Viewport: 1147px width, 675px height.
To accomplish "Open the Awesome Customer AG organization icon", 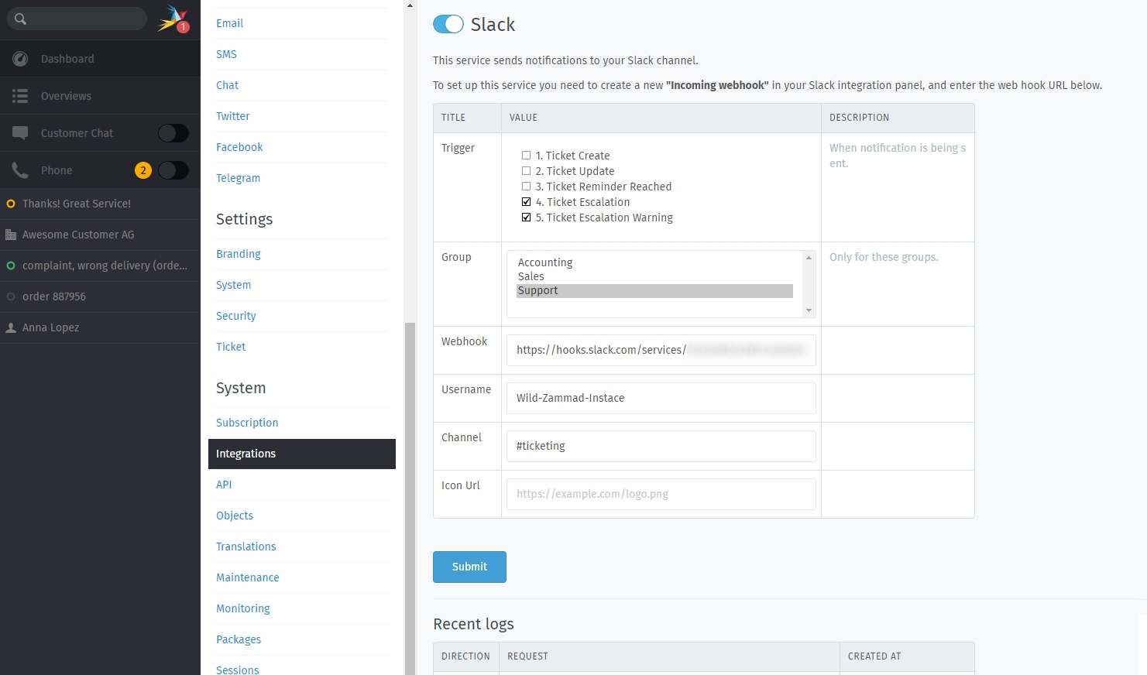I will pos(11,235).
